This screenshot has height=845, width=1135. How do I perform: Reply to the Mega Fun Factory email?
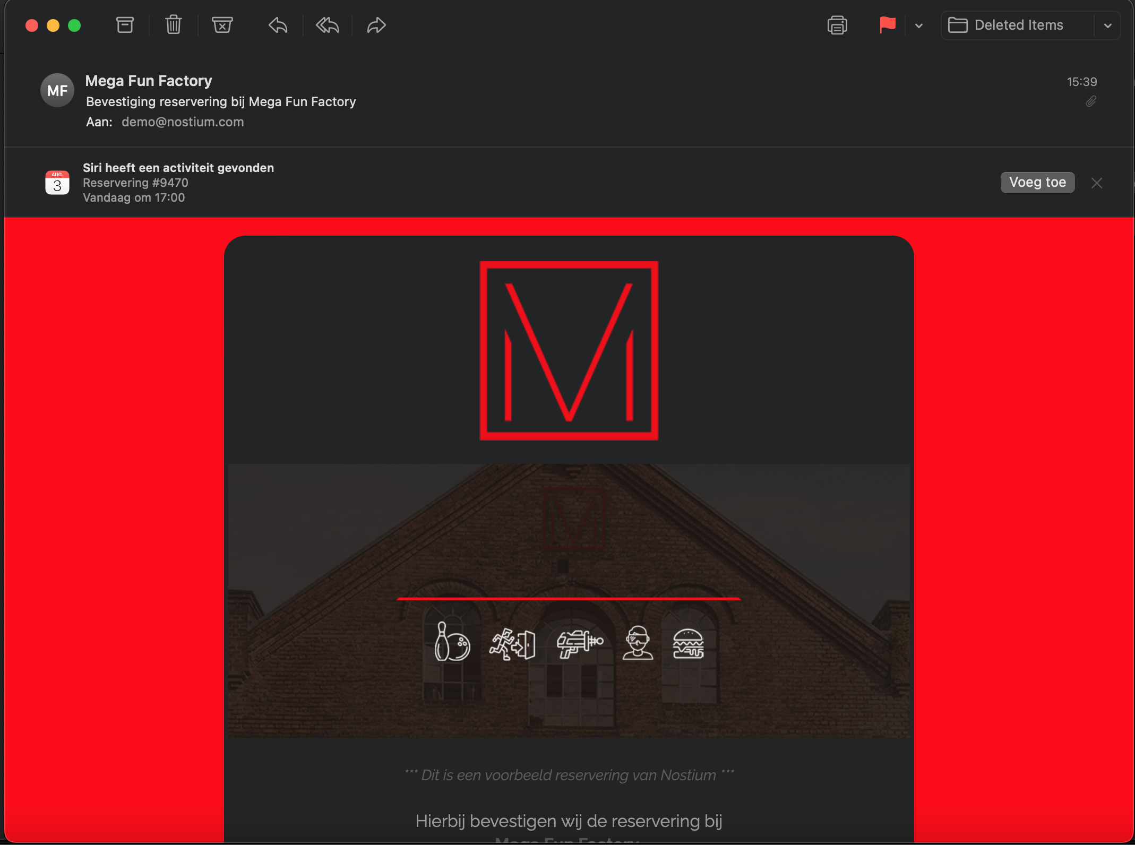(x=278, y=25)
